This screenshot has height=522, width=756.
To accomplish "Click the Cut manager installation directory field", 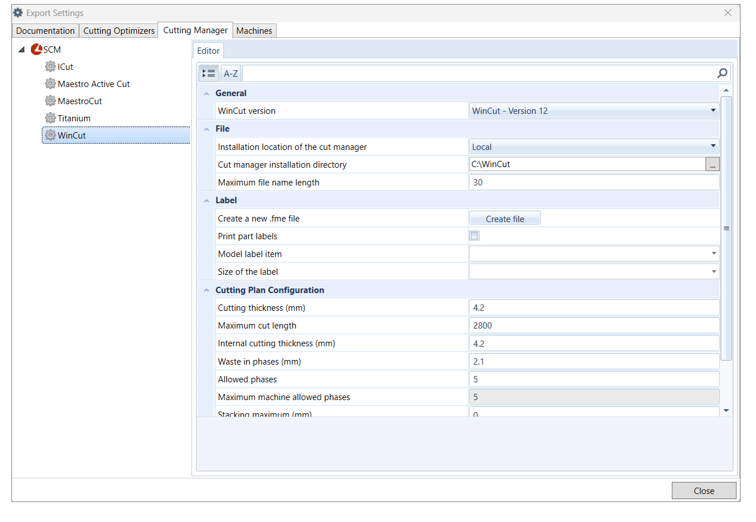I will [x=587, y=164].
